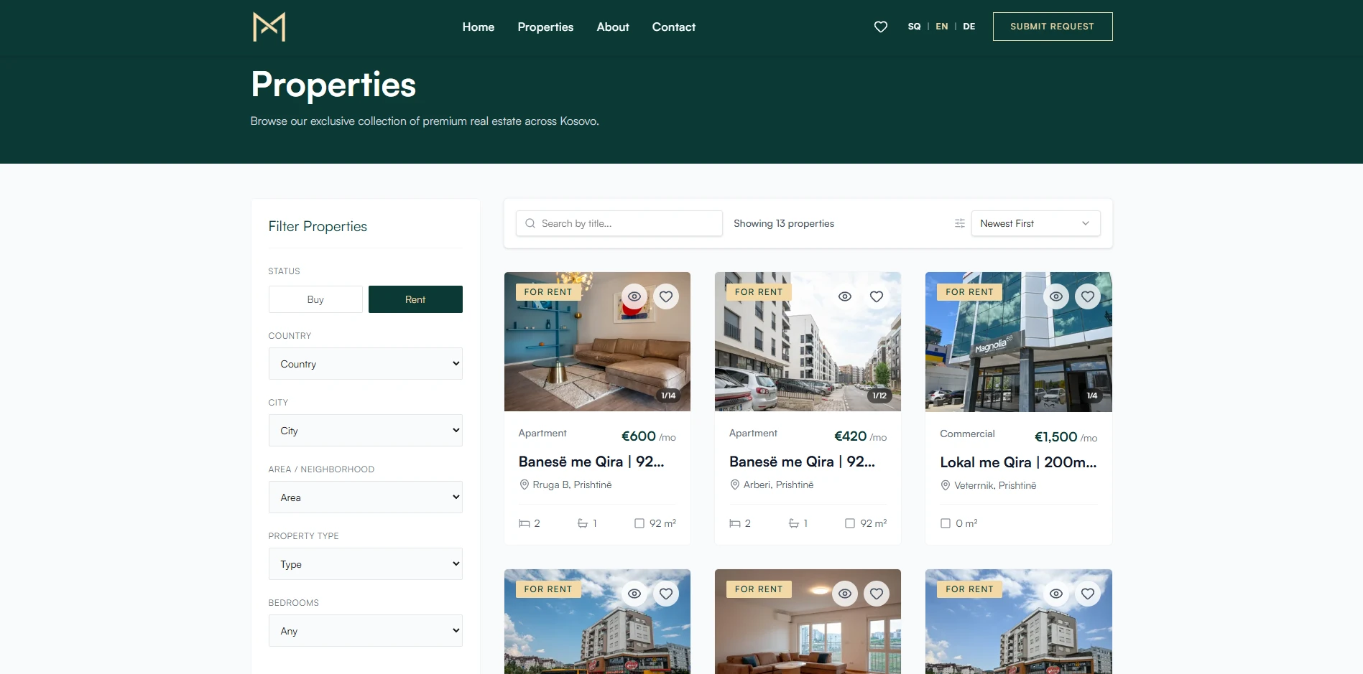Open the Banesë me Qira Arberi listing title
This screenshot has height=674, width=1363.
pos(802,462)
